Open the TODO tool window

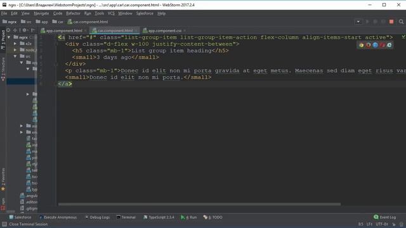tap(213, 217)
